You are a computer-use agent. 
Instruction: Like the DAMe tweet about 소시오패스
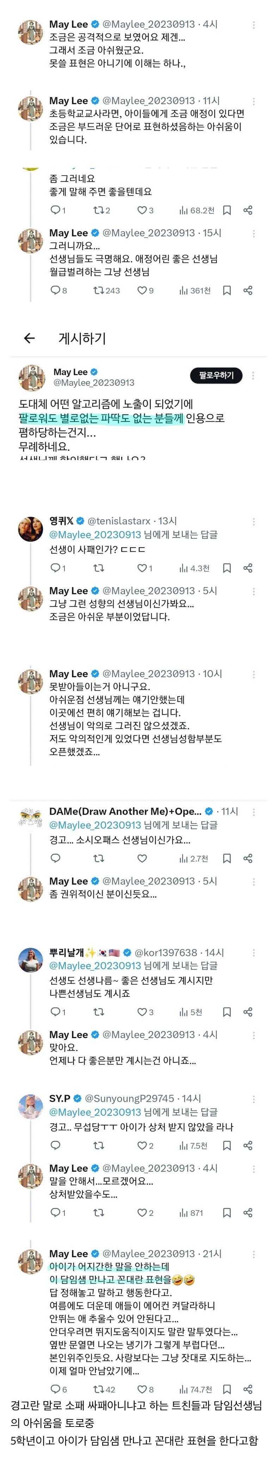(142, 858)
